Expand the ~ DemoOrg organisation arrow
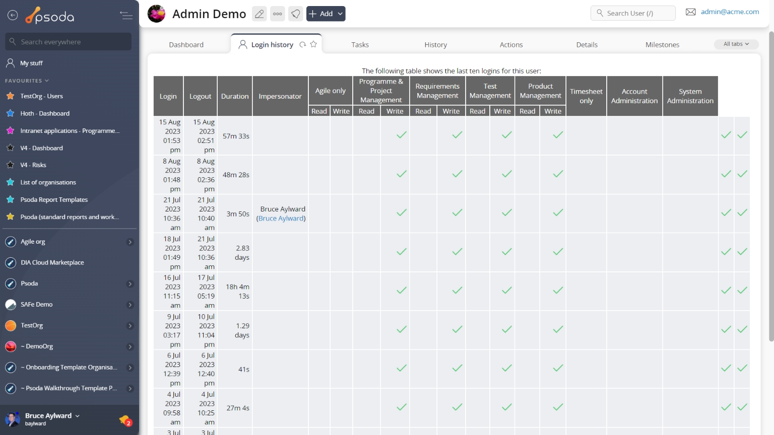 pyautogui.click(x=130, y=347)
